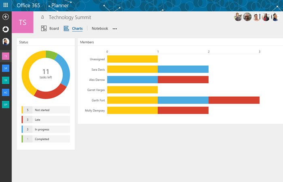Click Garth Fort's red late bar
The height and width of the screenshot is (182, 283).
pos(234,100)
